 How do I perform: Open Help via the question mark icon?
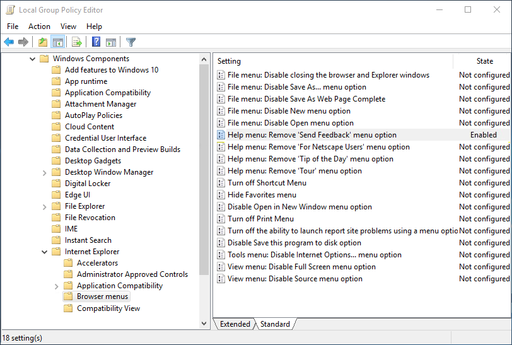96,42
